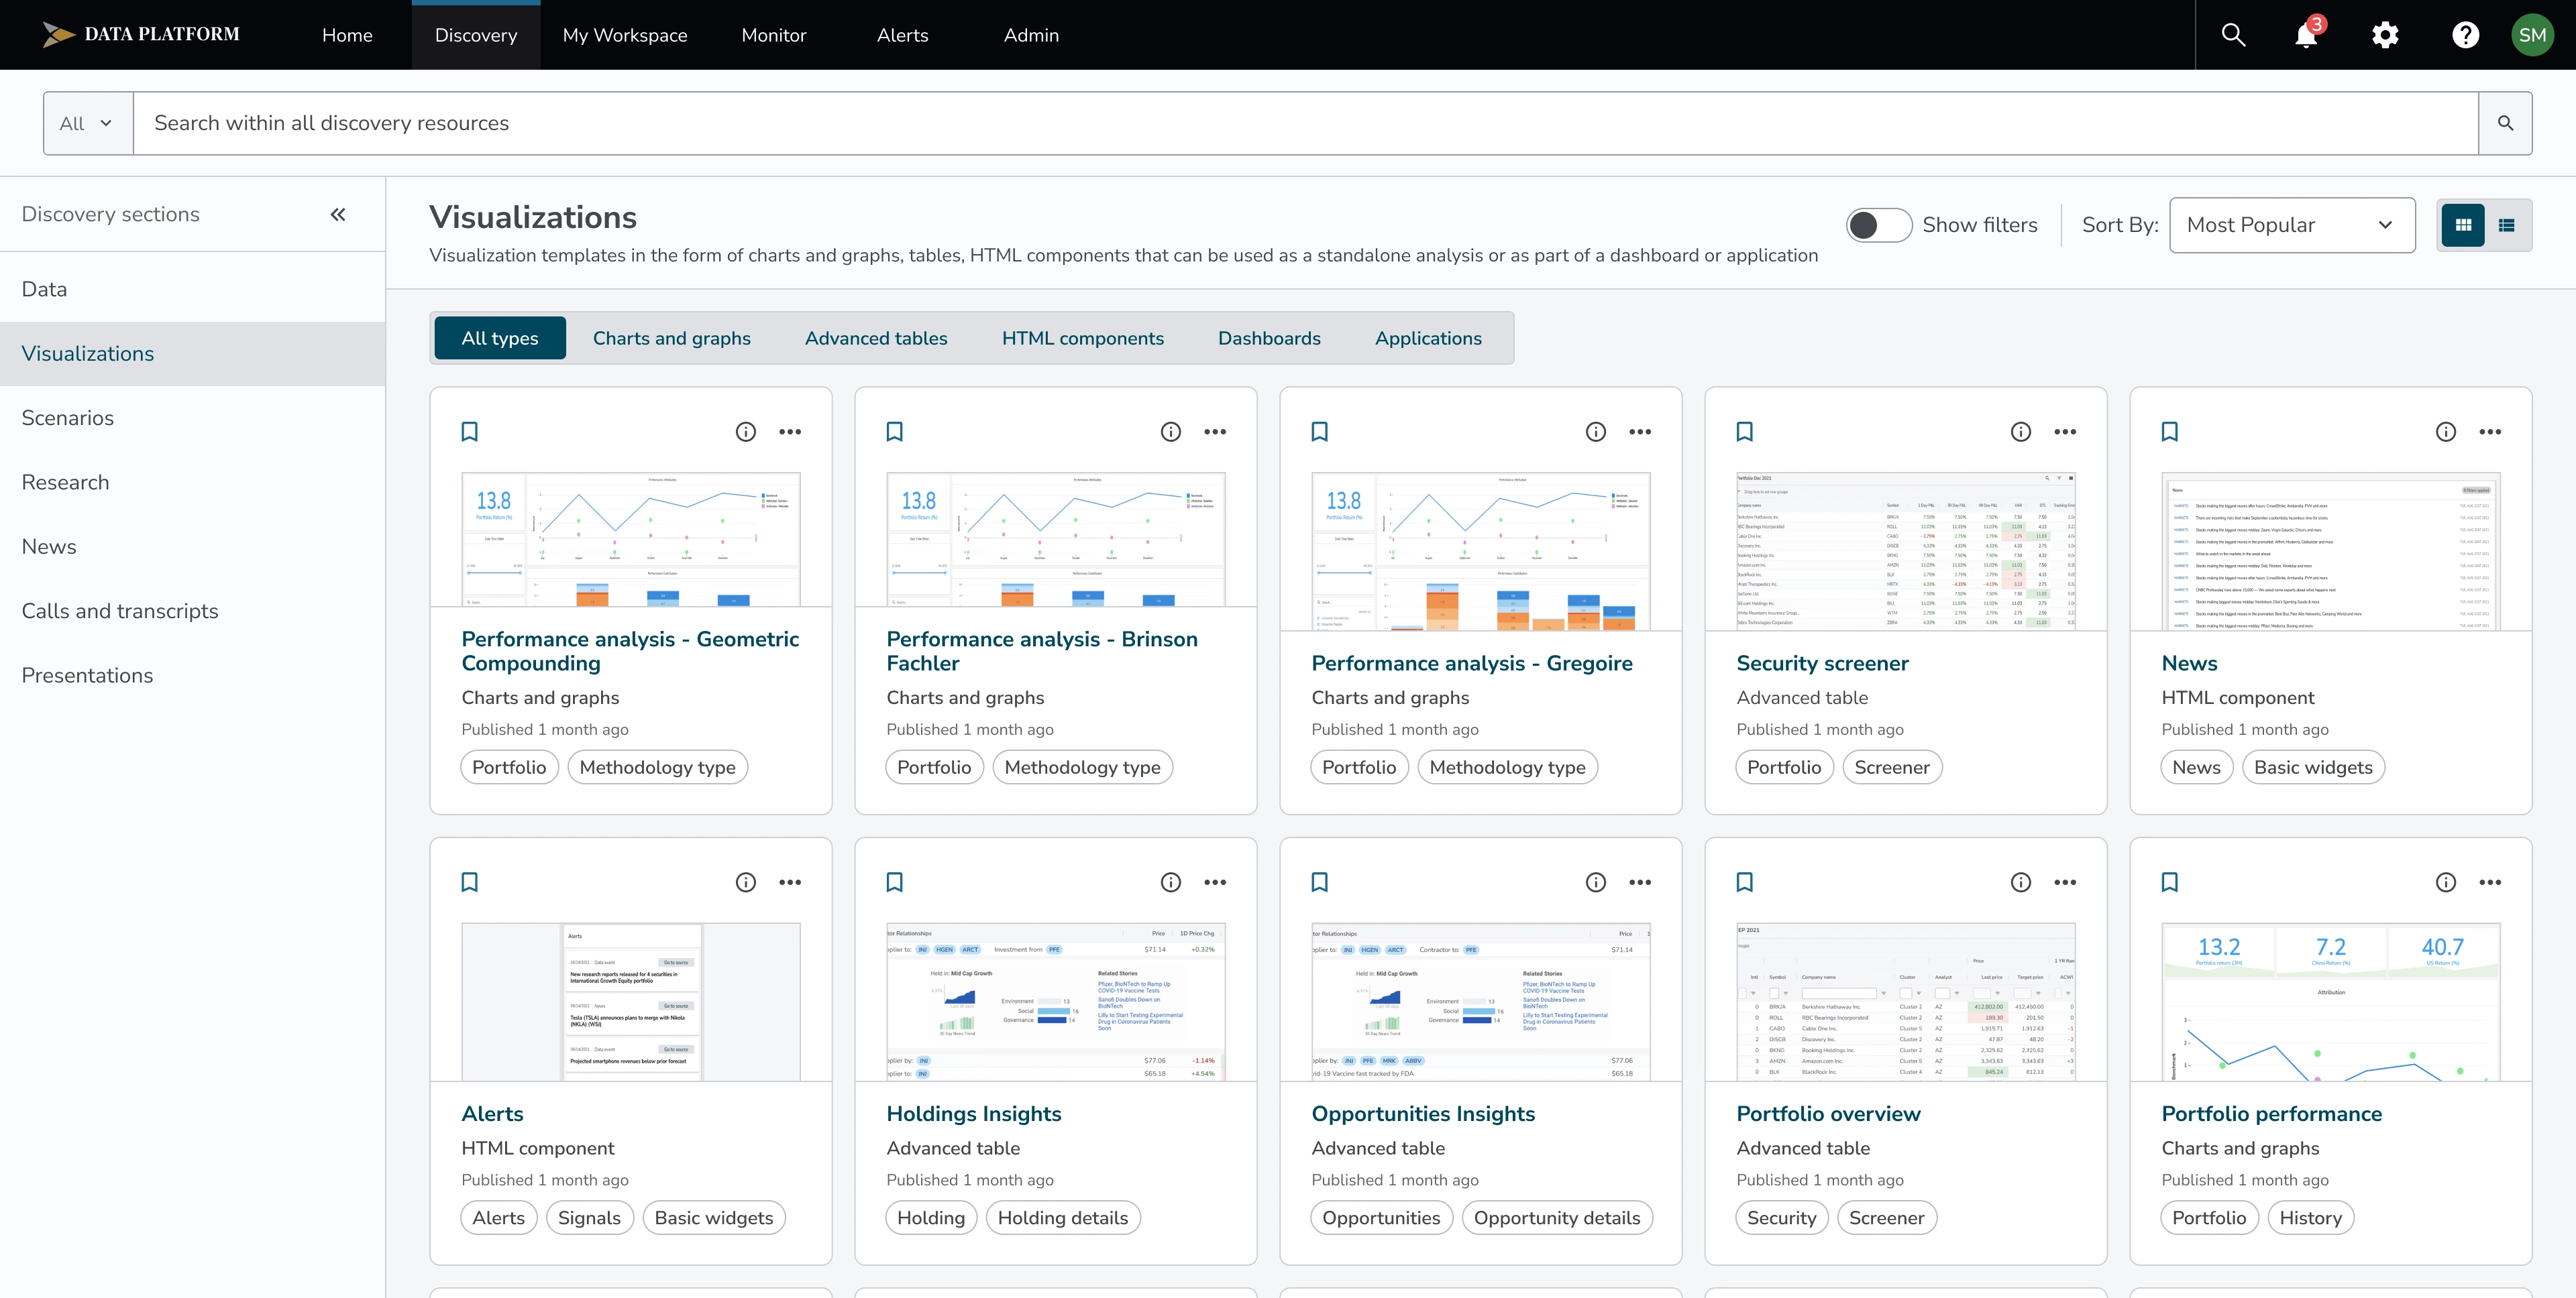Collapse the Discovery sections sidebar
The image size is (2576, 1298).
[338, 214]
